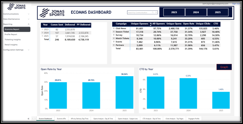The image size is (243, 124).
Task: Filter dashboard by year 2025 button
Action: pyautogui.click(x=217, y=12)
